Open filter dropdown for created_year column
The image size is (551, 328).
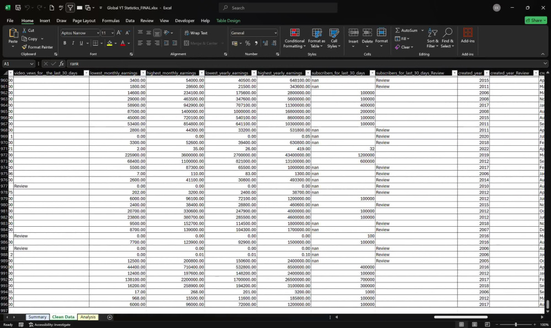[487, 73]
